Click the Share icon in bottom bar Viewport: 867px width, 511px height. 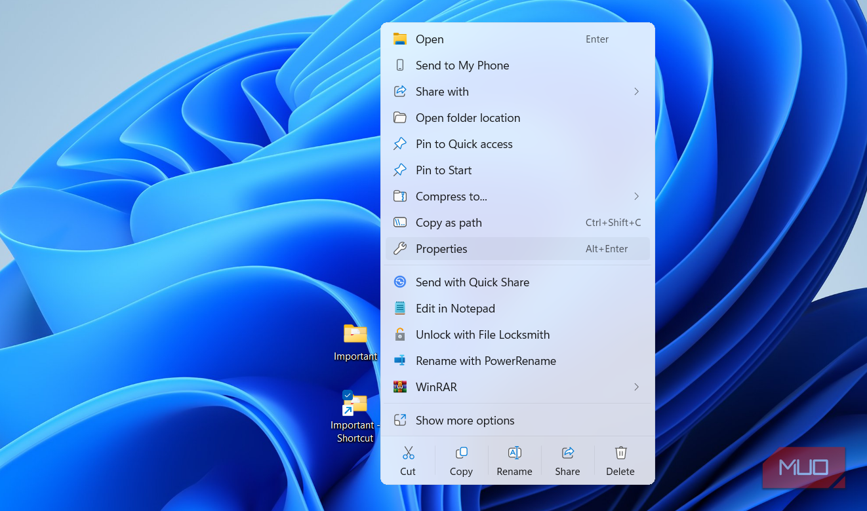pyautogui.click(x=568, y=453)
